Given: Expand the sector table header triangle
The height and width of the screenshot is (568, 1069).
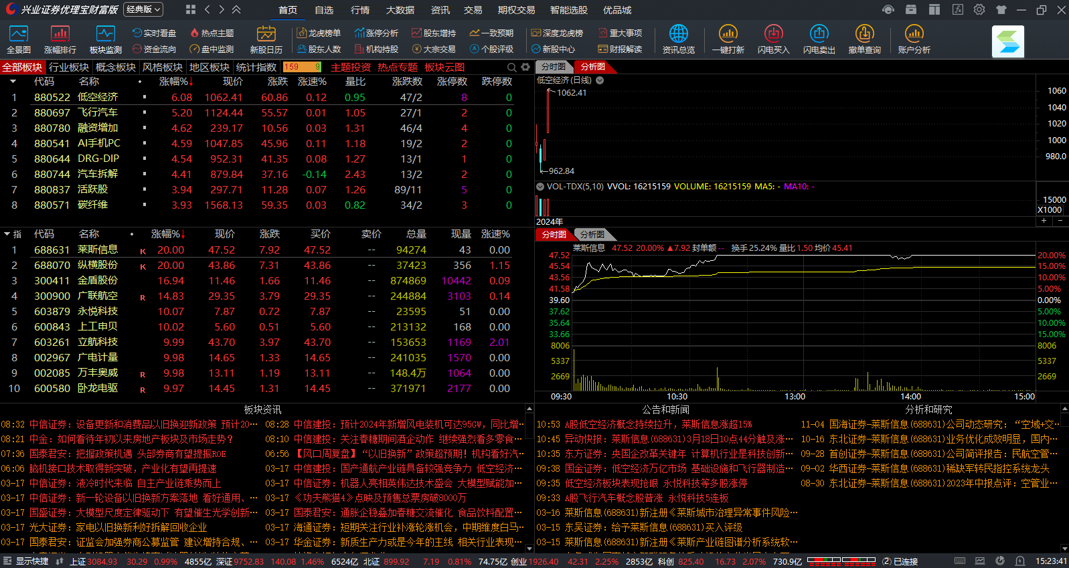Looking at the screenshot, I should coord(13,82).
